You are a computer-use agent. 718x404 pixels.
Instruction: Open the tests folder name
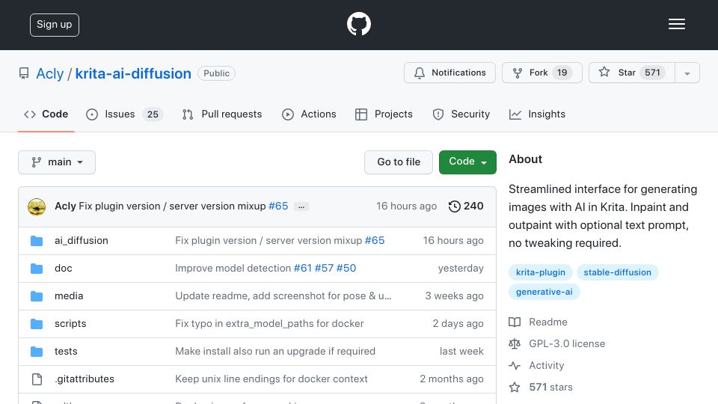66,352
